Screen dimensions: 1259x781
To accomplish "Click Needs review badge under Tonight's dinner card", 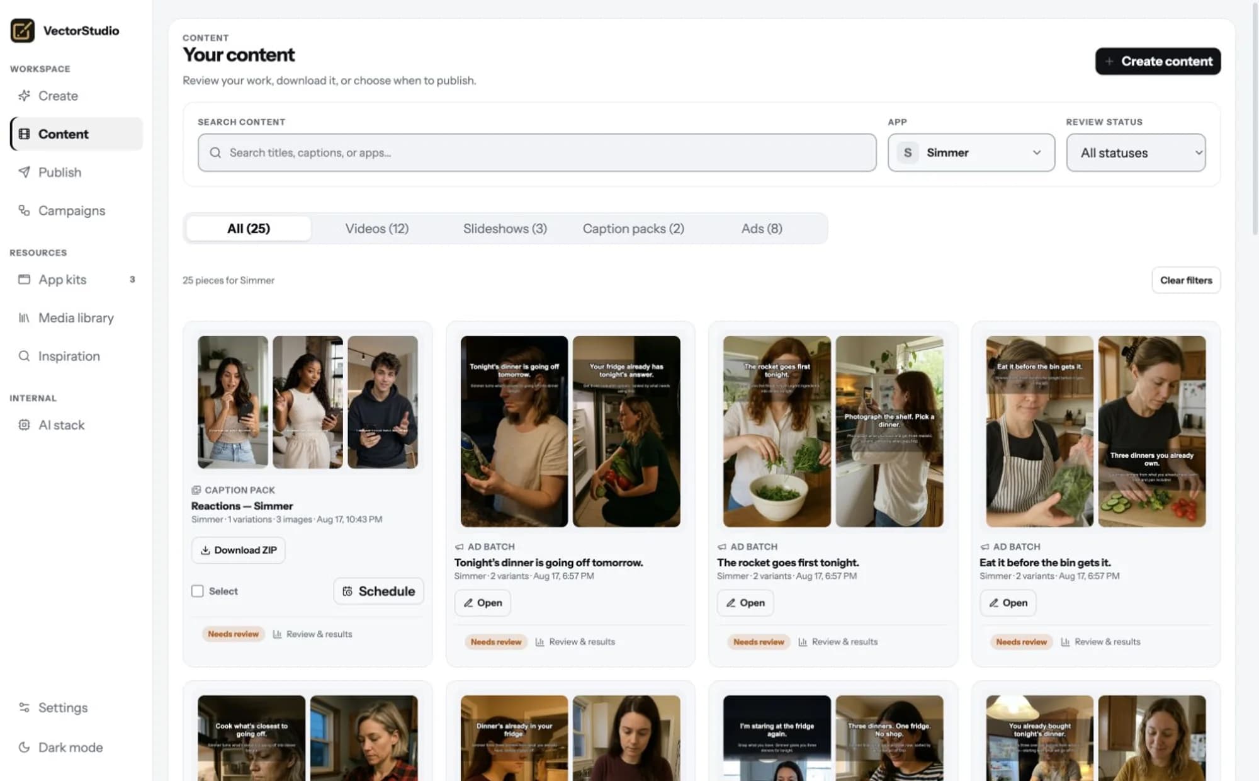I will pyautogui.click(x=496, y=642).
